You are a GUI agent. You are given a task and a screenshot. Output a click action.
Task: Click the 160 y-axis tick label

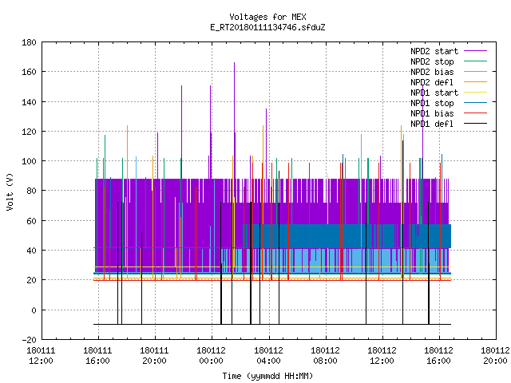tap(29, 72)
